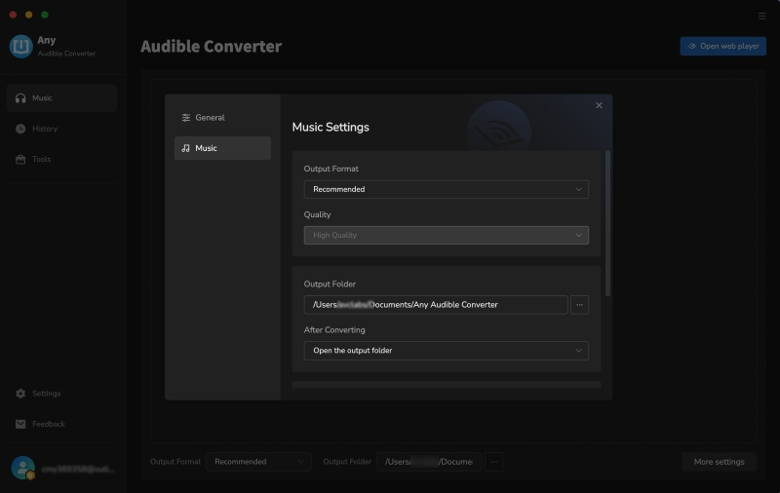Click the sliders icon next to General
The height and width of the screenshot is (493, 780).
186,118
